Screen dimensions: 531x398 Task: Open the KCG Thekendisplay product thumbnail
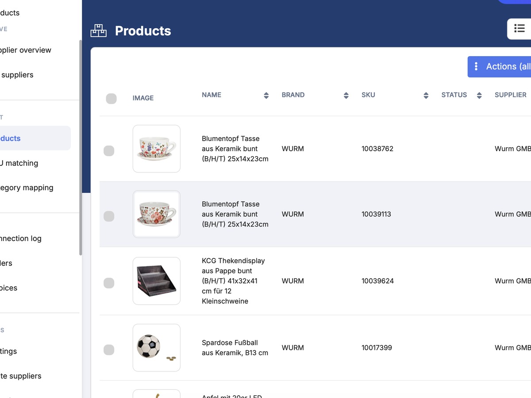coord(157,281)
